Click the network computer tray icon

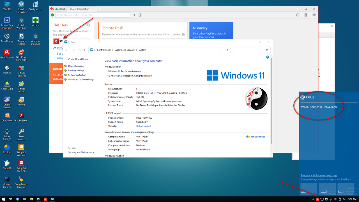click(x=322, y=199)
